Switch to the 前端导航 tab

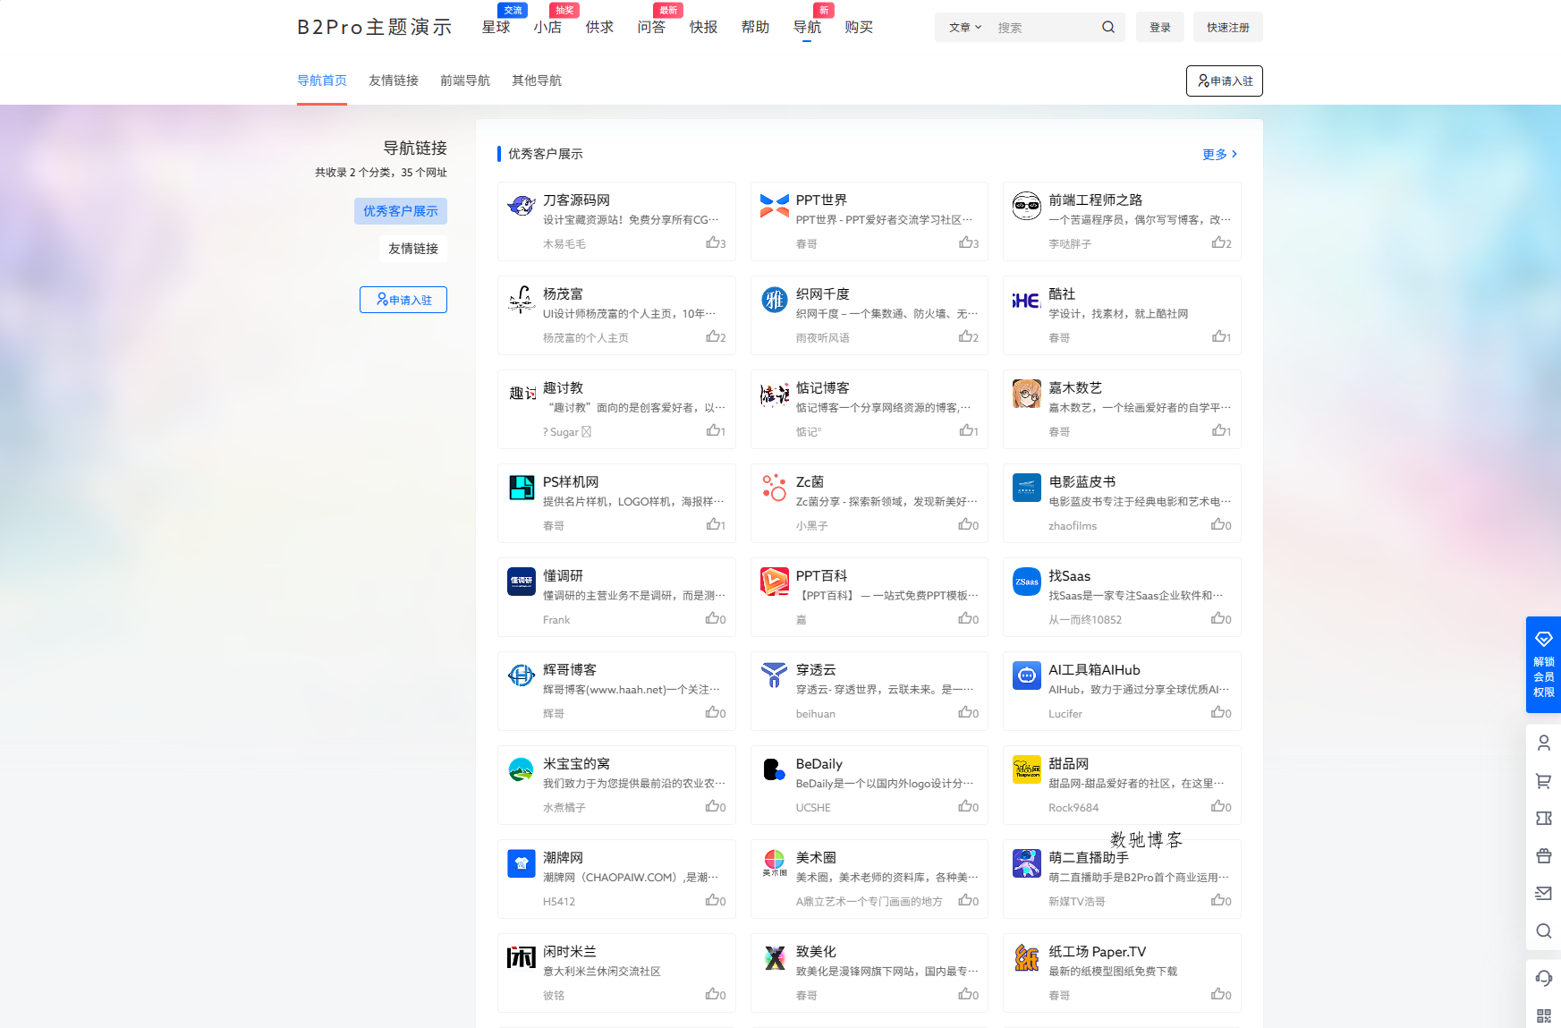[x=465, y=81]
